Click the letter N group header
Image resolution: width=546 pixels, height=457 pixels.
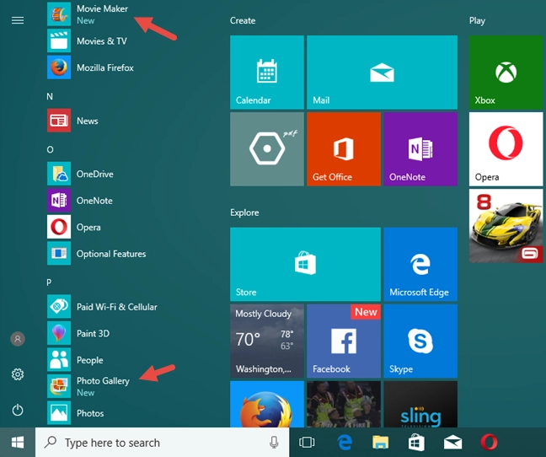tap(50, 96)
